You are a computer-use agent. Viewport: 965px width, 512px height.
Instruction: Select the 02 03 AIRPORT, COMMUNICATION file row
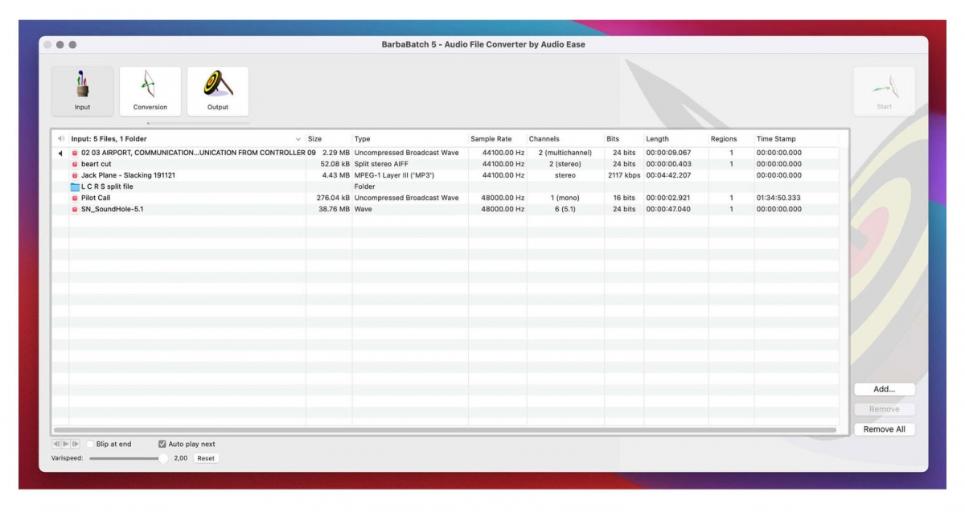446,153
